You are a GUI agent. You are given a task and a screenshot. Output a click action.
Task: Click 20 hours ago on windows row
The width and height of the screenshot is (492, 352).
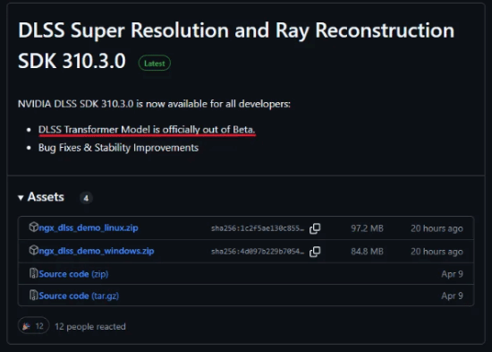click(x=437, y=252)
